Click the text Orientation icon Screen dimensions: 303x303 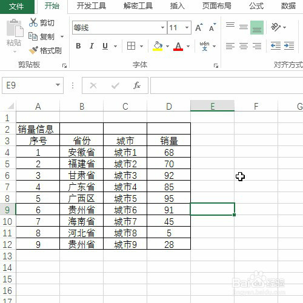tap(276, 27)
